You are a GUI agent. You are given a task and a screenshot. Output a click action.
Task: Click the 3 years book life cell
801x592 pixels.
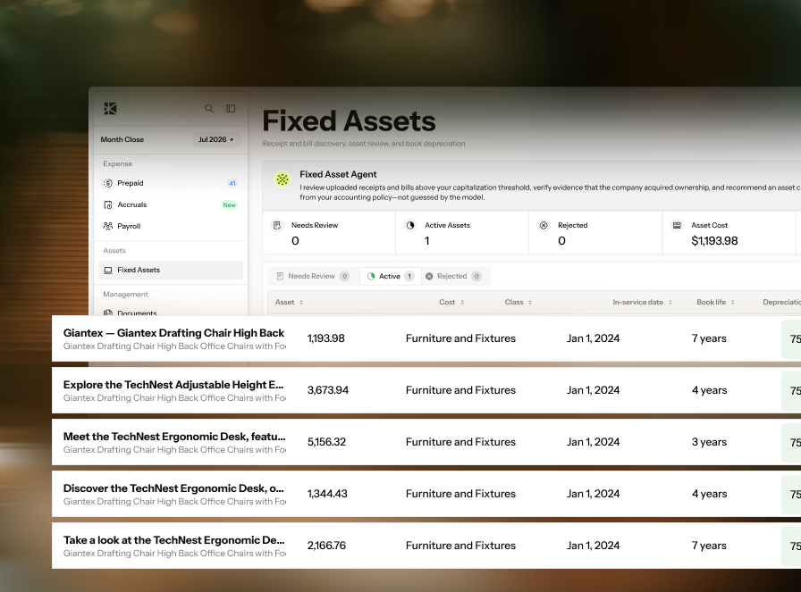[x=709, y=442]
